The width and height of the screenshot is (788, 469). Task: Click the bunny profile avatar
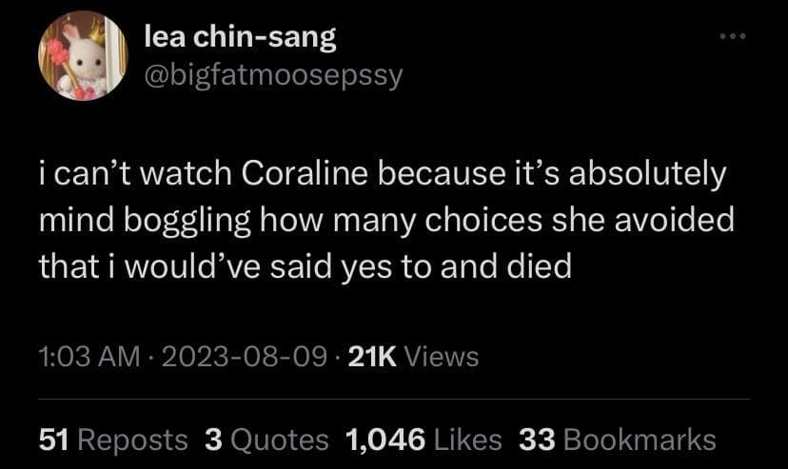[82, 55]
